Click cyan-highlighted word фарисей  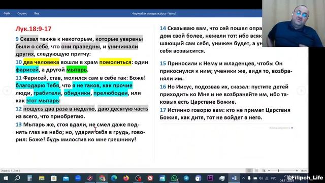pyautogui.click(x=27, y=70)
